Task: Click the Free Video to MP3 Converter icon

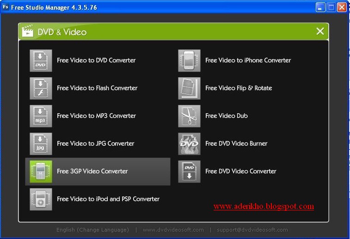Action: [41, 116]
